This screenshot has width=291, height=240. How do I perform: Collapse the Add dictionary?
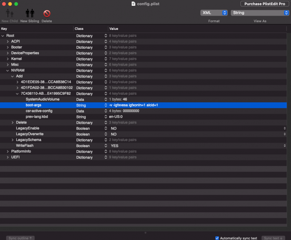12,76
